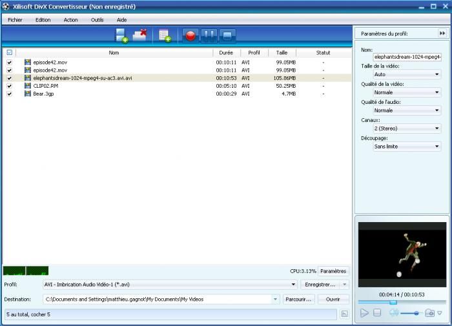
Task: Select the Bear.3gp file row
Action: pos(178,94)
